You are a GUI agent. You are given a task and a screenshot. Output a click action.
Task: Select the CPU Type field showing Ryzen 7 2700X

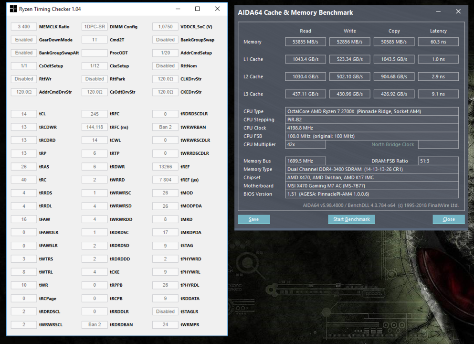tap(372, 111)
